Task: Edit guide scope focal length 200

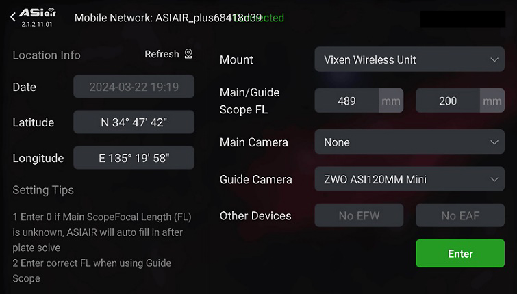Action: [448, 101]
